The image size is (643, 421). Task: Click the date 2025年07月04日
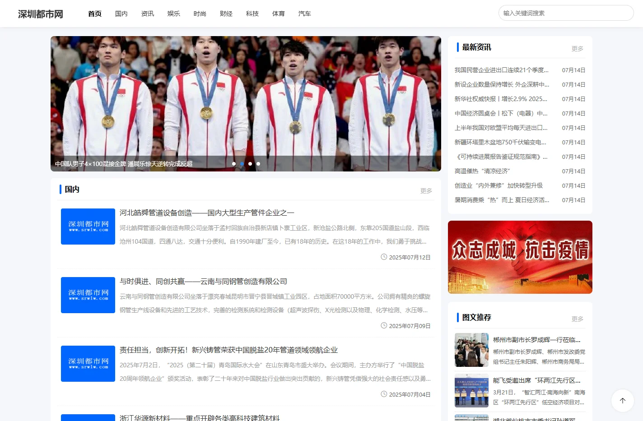410,394
